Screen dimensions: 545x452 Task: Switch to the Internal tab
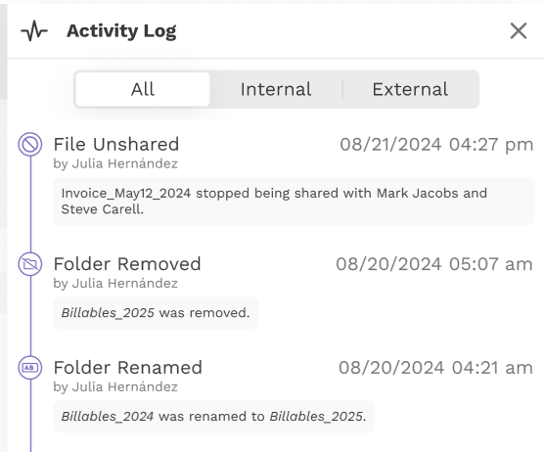coord(276,89)
